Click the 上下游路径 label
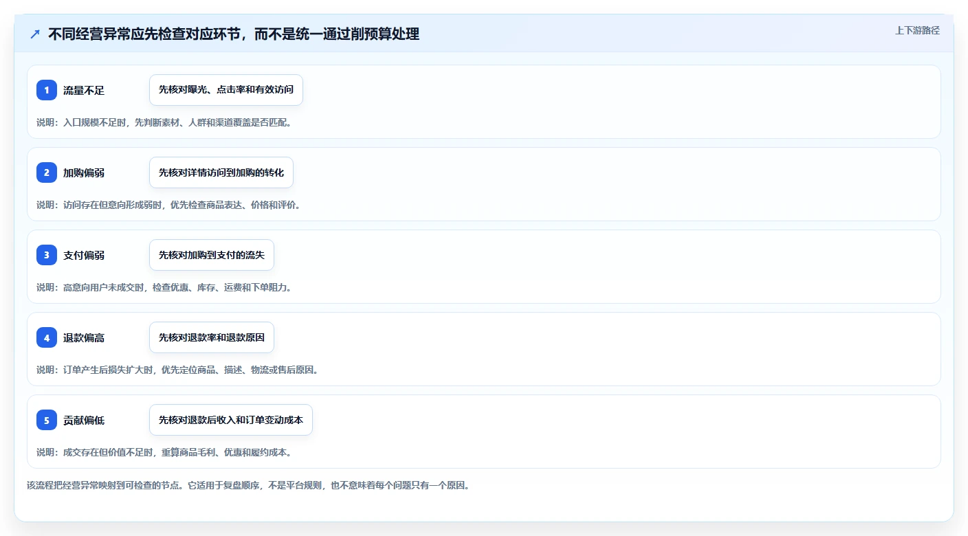 tap(917, 30)
